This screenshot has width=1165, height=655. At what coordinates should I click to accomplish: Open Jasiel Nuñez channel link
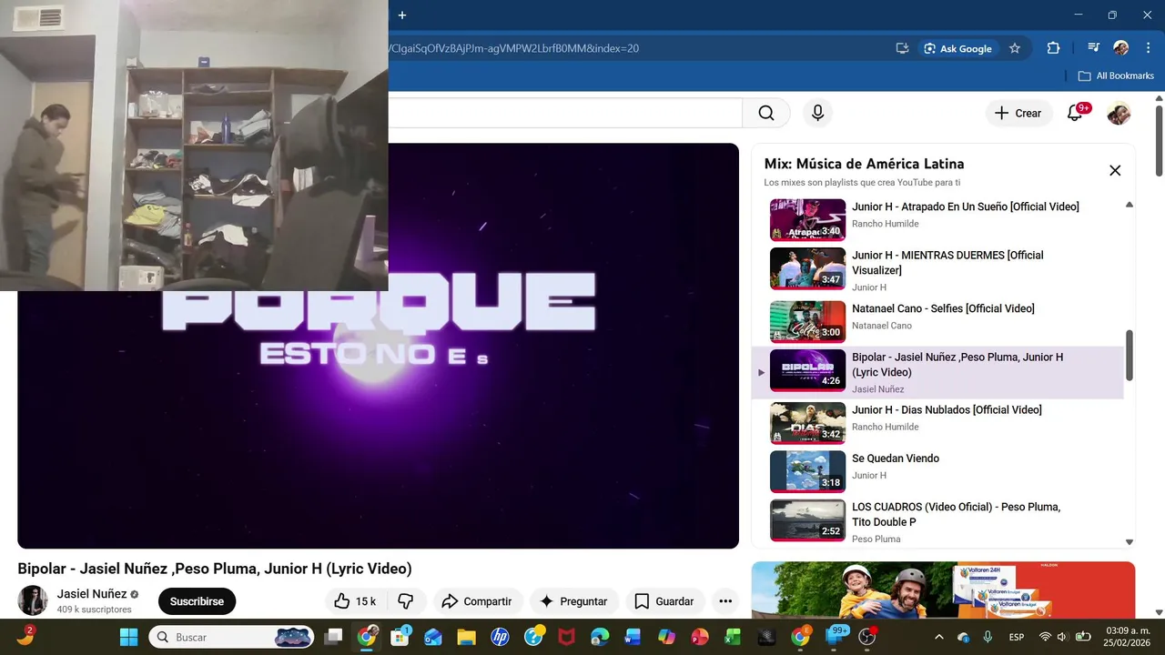(92, 594)
